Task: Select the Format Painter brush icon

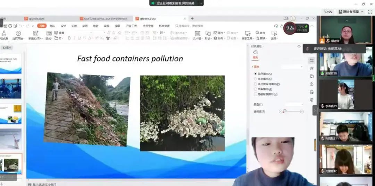Action: (4, 33)
